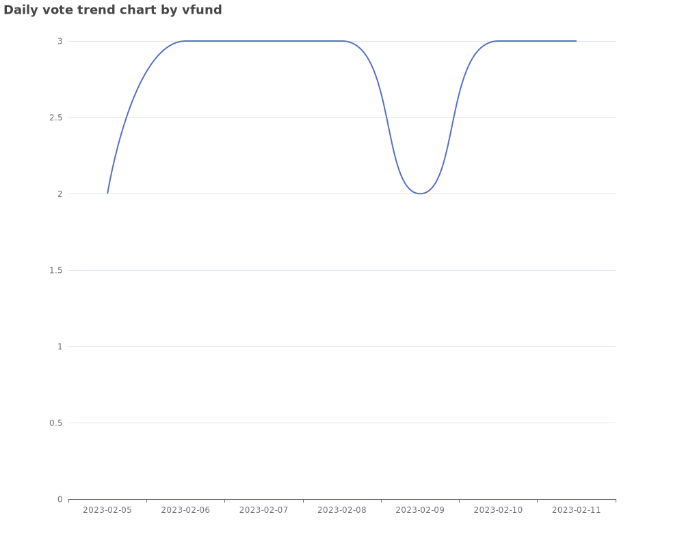Click the line's data point above 2023-02-10

[x=498, y=41]
